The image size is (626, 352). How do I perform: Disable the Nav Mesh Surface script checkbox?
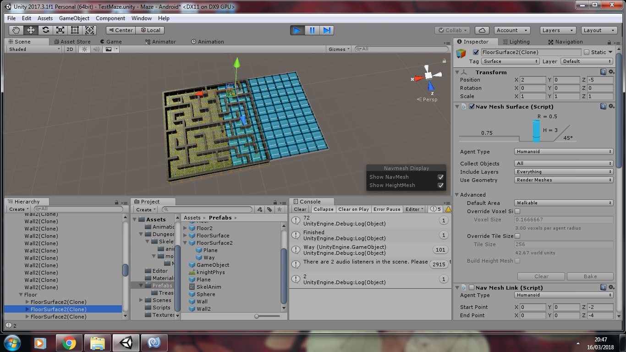(x=472, y=107)
